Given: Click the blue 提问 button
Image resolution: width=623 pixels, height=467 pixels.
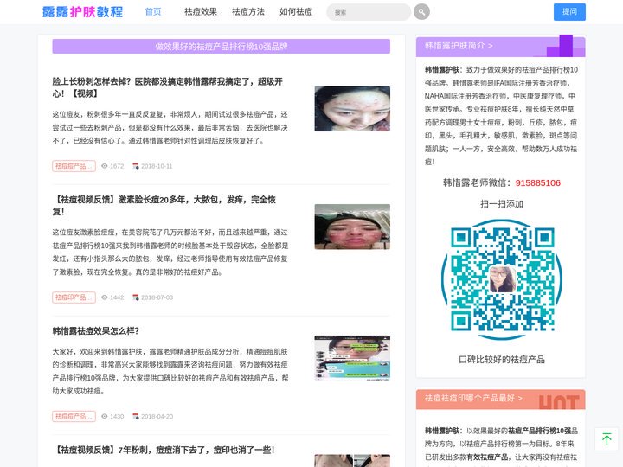Looking at the screenshot, I should (x=569, y=12).
